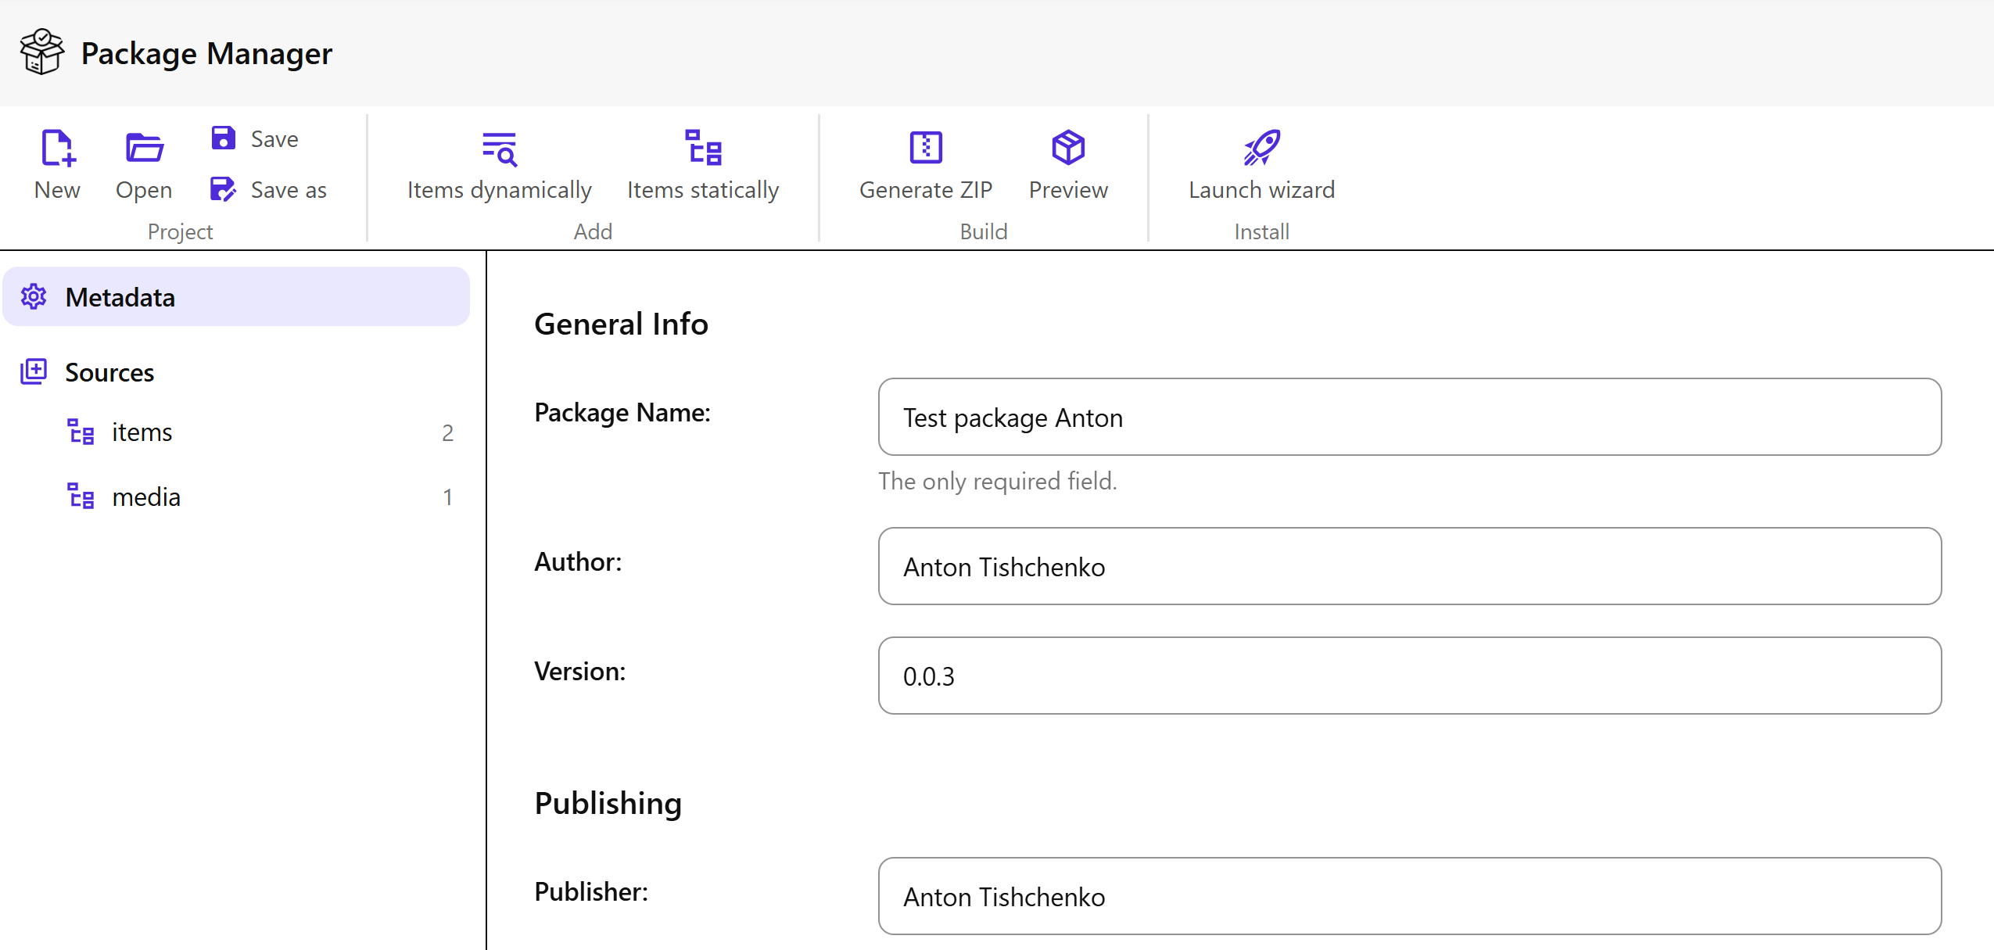
Task: Click the Launch wizard label
Action: [1261, 190]
